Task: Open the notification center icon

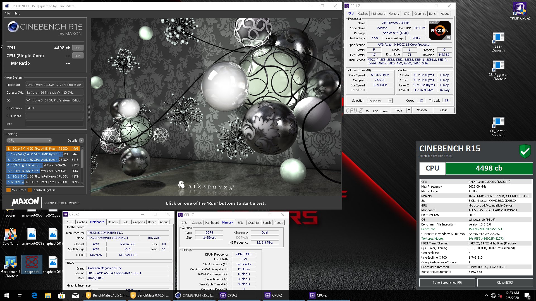Action: [527, 295]
